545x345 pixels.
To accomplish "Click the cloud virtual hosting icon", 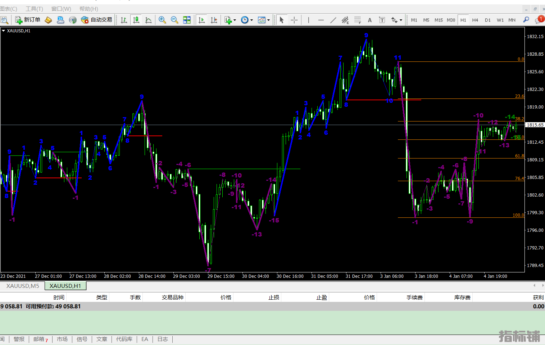I will pos(60,20).
